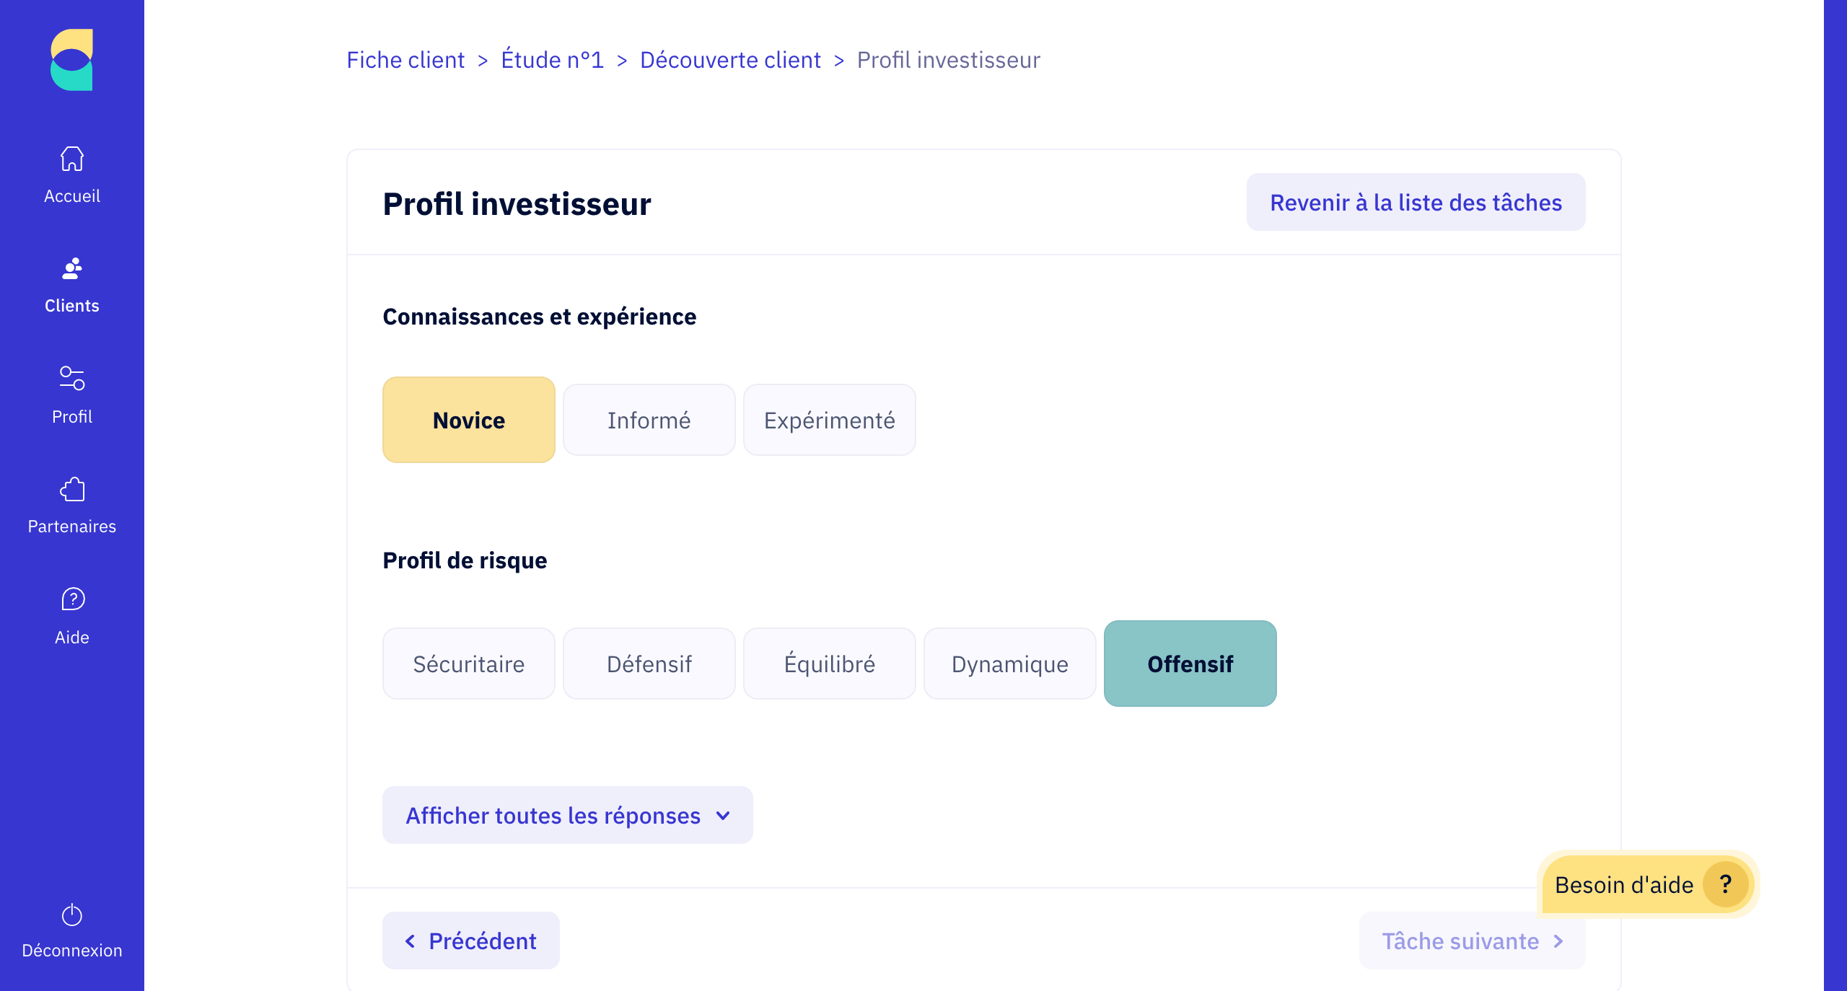Deselect the Offensif risk profile
This screenshot has width=1847, height=991.
click(1190, 664)
